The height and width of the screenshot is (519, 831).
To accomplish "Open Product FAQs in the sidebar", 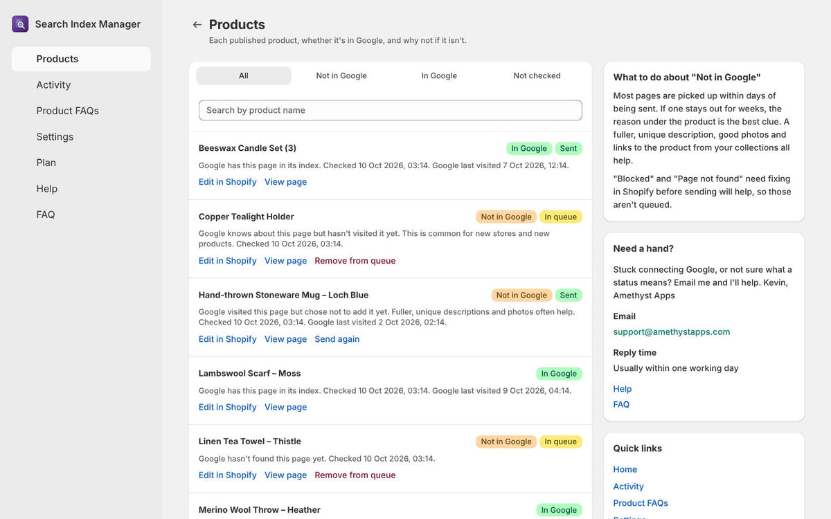I will click(x=81, y=111).
